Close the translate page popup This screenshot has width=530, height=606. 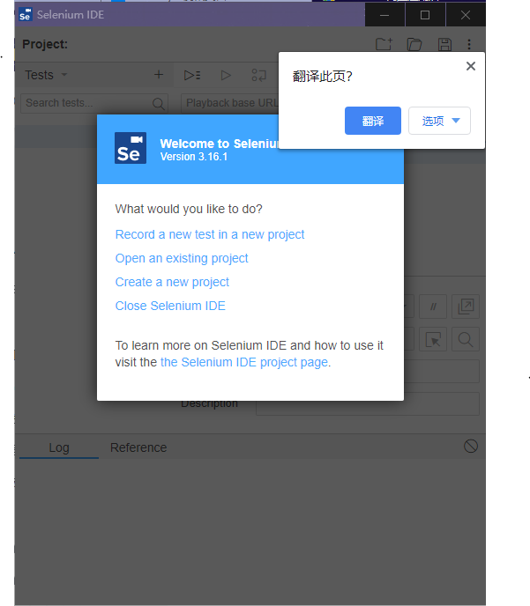tap(471, 66)
